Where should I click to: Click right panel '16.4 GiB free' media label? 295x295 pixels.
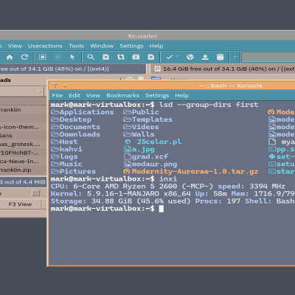coord(229,69)
